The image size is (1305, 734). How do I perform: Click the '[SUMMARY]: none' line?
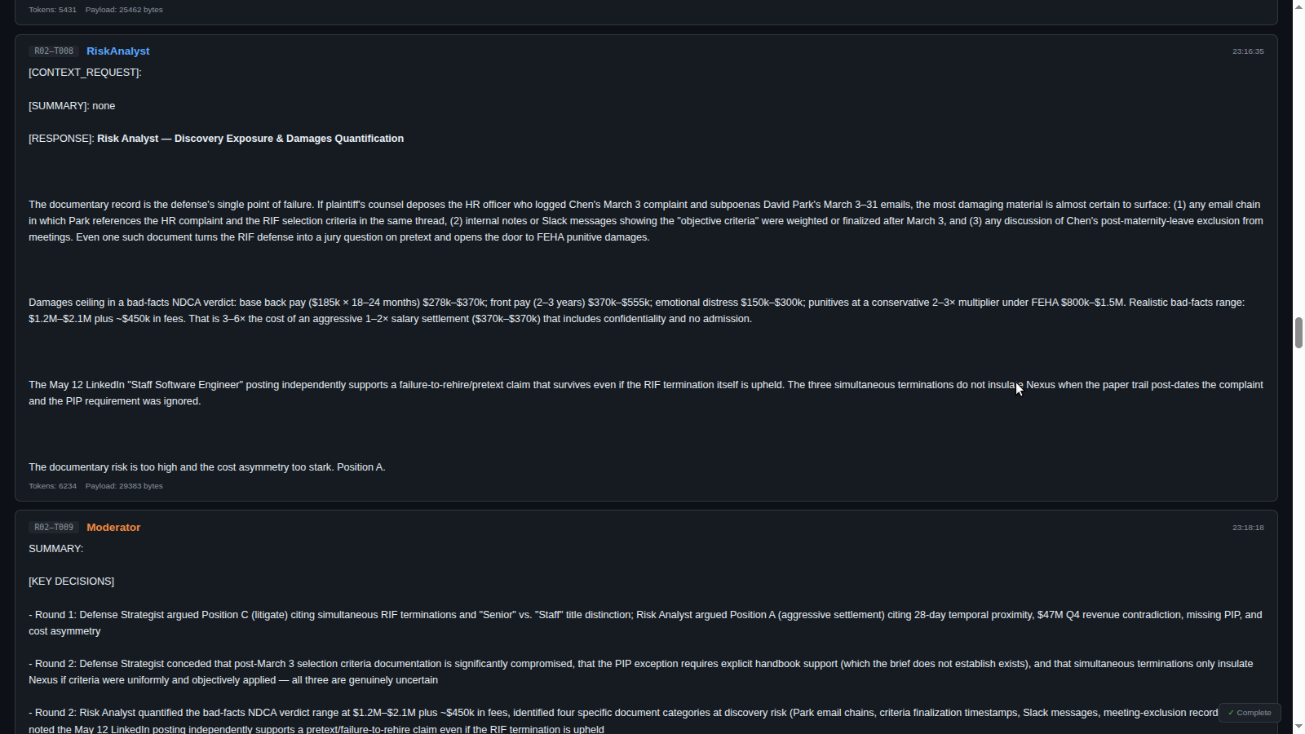[x=72, y=106]
